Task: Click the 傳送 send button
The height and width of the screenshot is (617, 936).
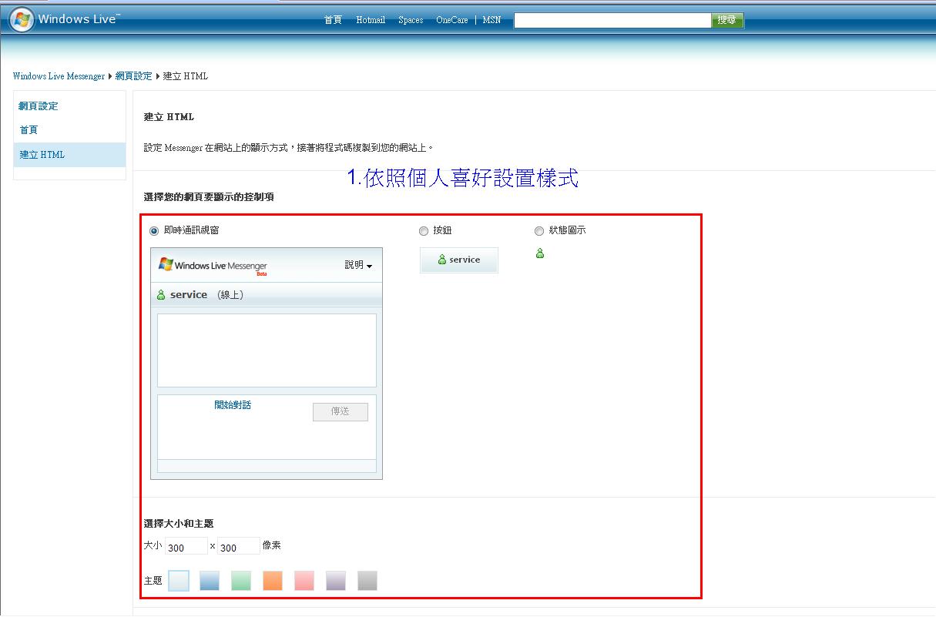Action: 341,412
